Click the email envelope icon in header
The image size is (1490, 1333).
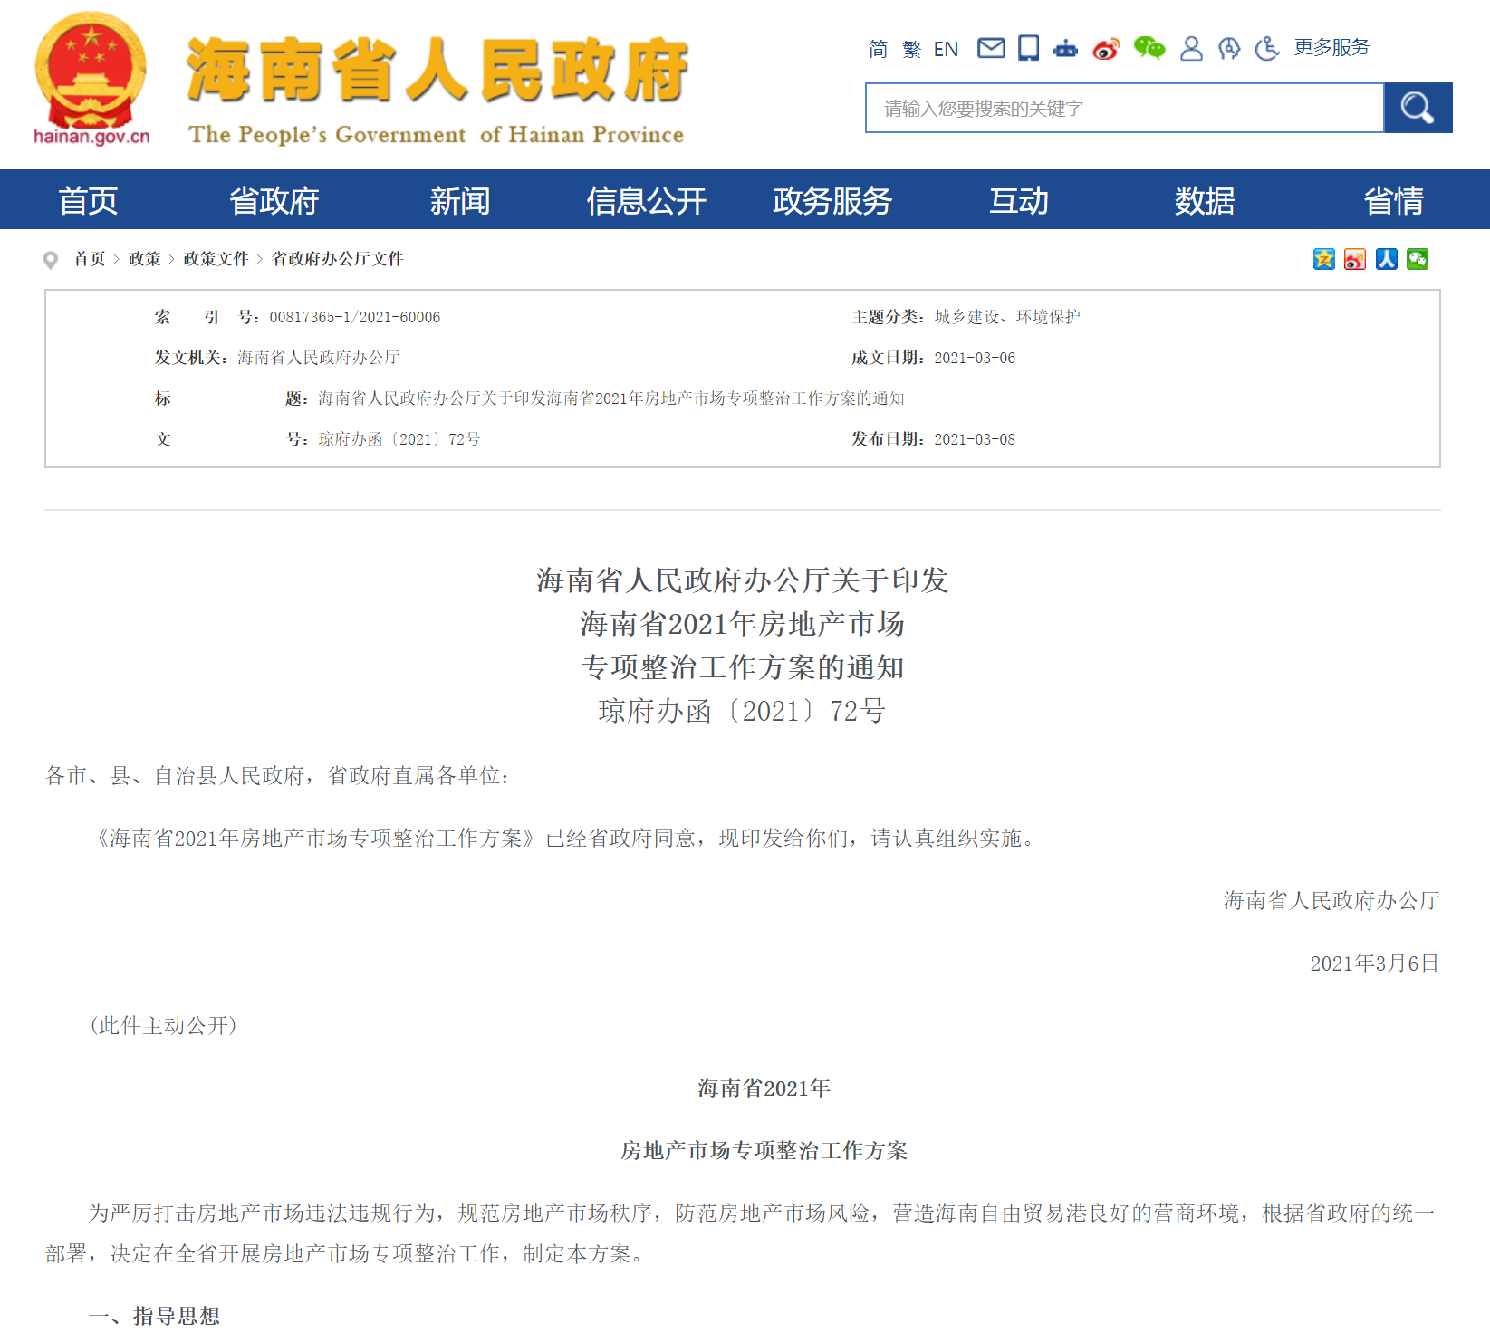point(991,48)
